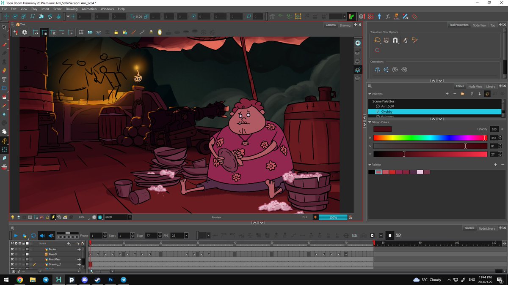The height and width of the screenshot is (285, 508).
Task: Click the Stop frame input field
Action: point(151,236)
